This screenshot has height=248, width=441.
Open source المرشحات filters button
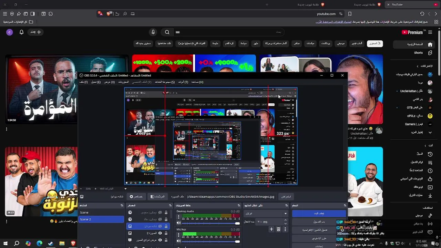[157, 197]
